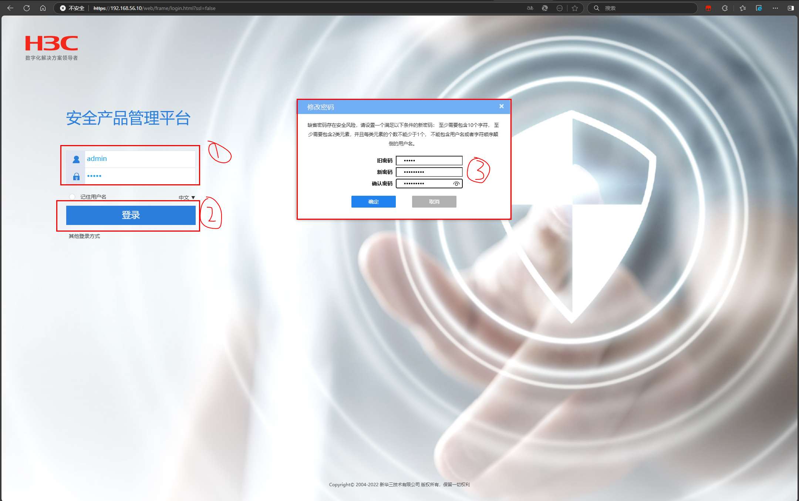Focus the 新密码 new password field
Image resolution: width=799 pixels, height=501 pixels.
pos(429,172)
